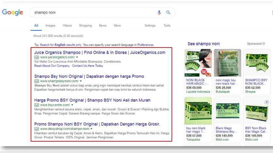This screenshot has height=153, width=273.
Task: Click Search for English results only link
Action: pyautogui.click(x=61, y=45)
